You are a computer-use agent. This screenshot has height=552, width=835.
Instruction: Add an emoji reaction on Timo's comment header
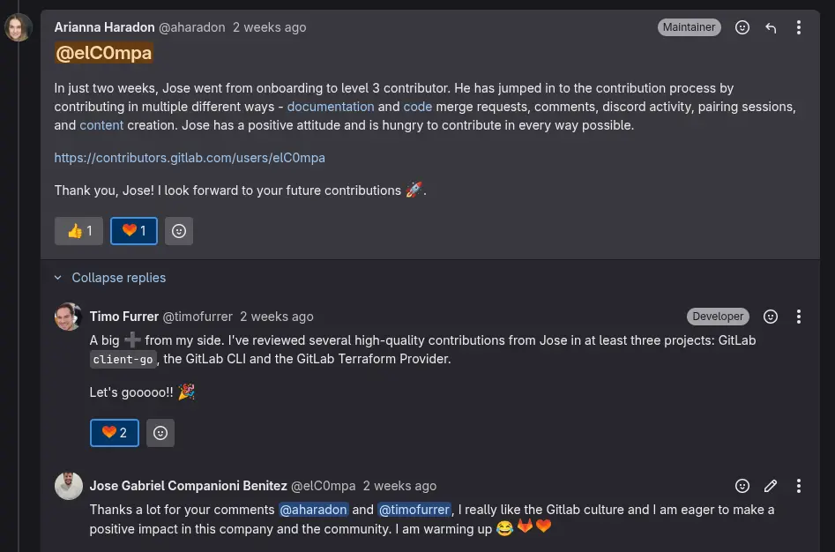click(x=770, y=317)
